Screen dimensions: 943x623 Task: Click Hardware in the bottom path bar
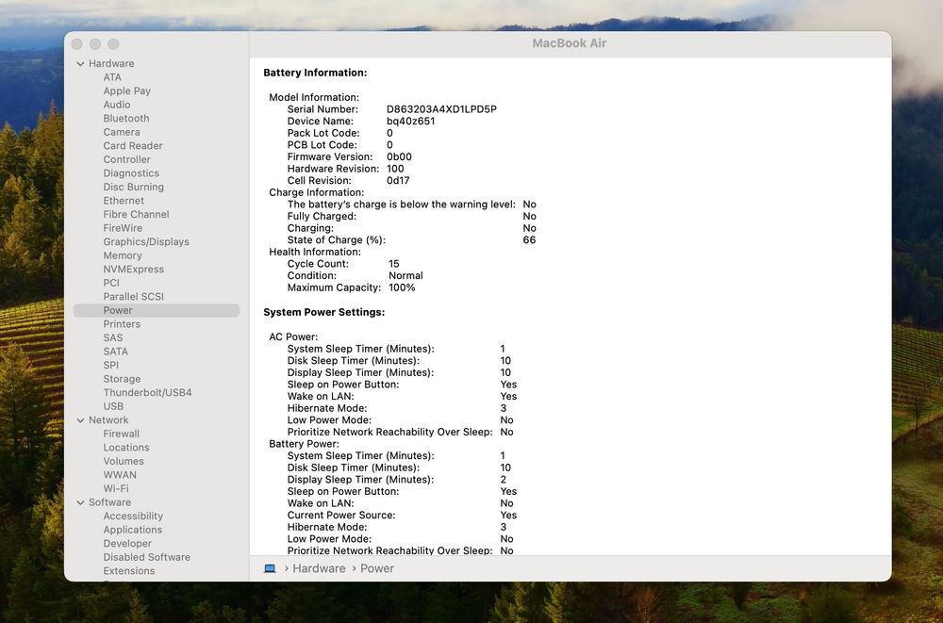(x=319, y=568)
